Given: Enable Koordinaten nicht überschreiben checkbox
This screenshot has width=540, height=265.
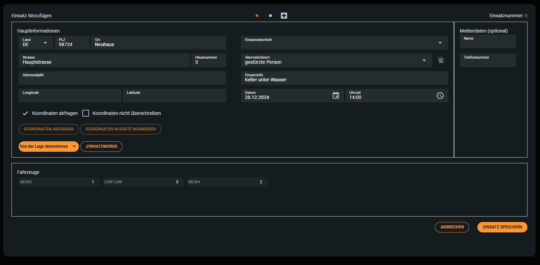Looking at the screenshot, I should 86,113.
